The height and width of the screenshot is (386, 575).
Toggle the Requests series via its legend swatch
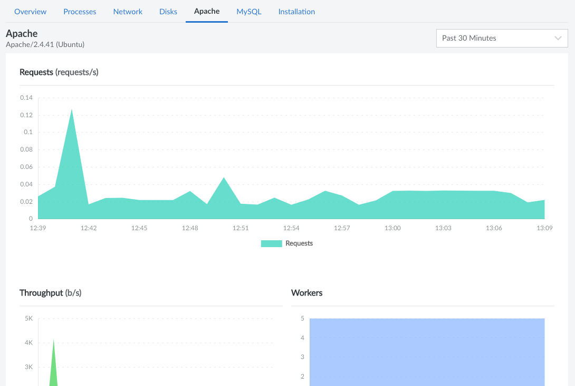[x=271, y=243]
